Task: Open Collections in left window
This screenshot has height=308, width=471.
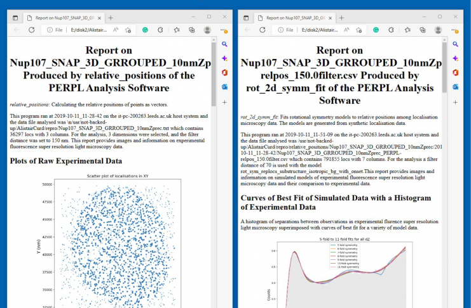Action: click(x=192, y=30)
